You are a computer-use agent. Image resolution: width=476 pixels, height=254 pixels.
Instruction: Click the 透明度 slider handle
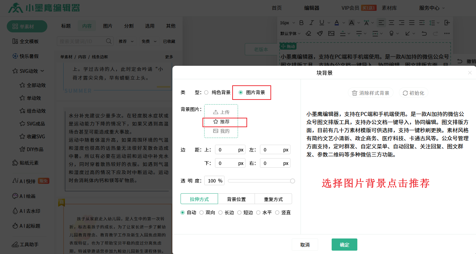click(x=293, y=181)
